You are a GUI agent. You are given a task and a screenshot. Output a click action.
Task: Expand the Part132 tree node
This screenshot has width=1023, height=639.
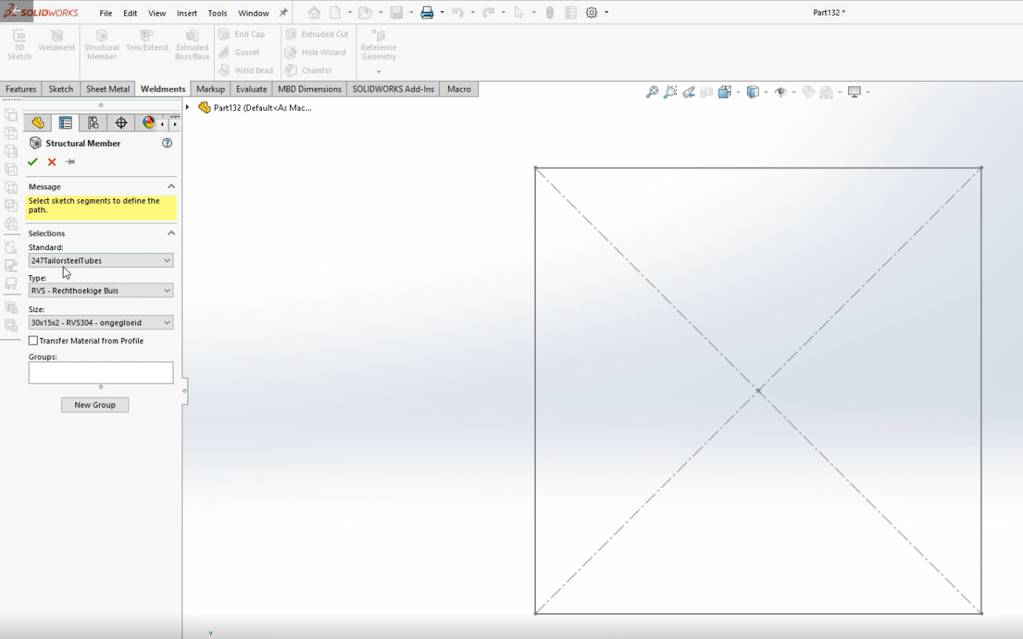(x=187, y=108)
